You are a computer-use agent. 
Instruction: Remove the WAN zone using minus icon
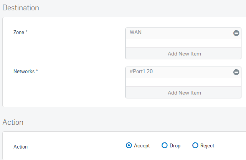pyautogui.click(x=236, y=33)
